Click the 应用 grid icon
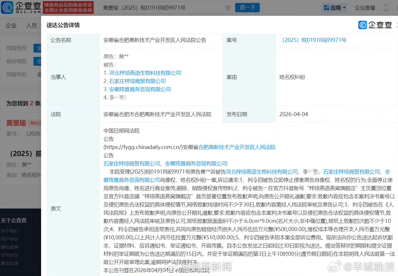 (326, 8)
